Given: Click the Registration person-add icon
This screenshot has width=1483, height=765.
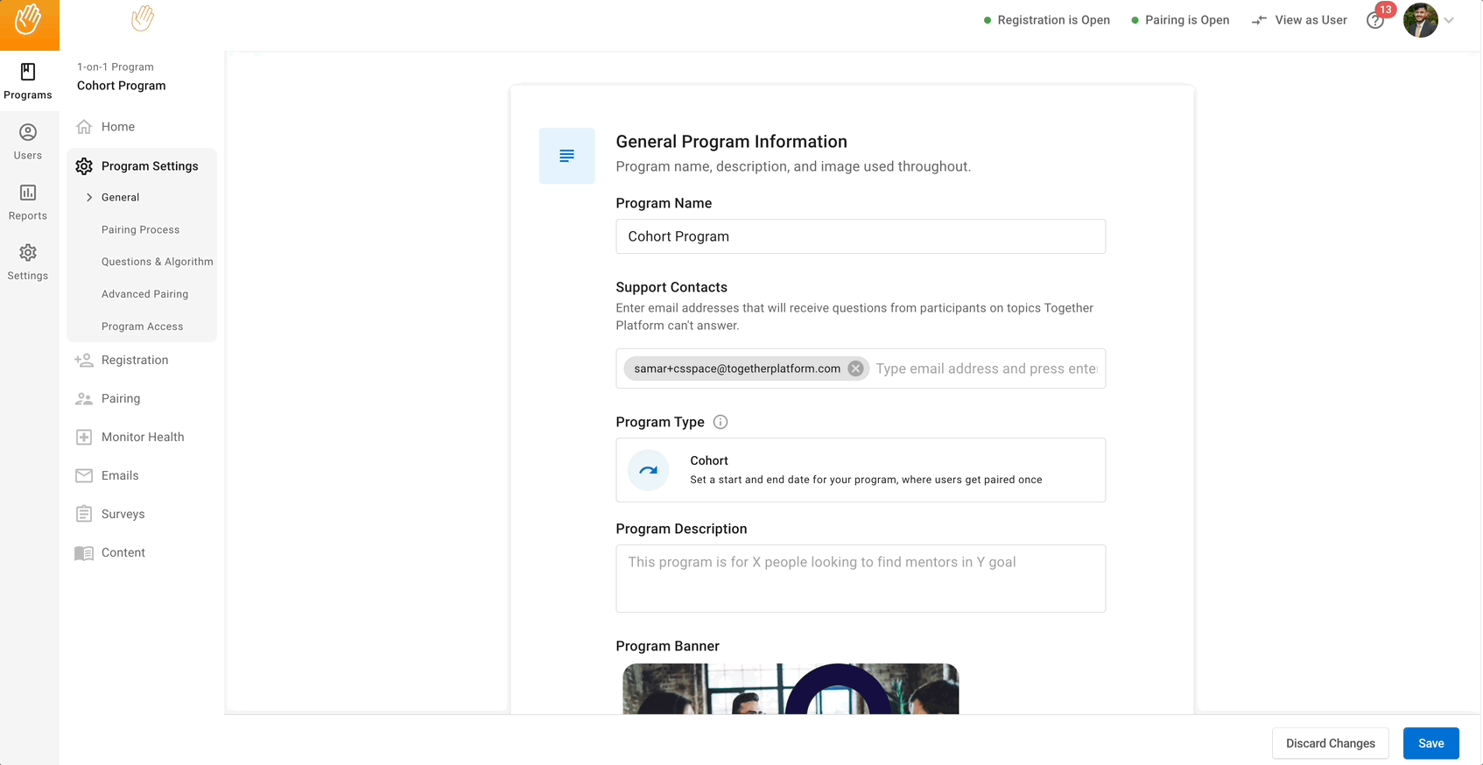Looking at the screenshot, I should [x=84, y=360].
